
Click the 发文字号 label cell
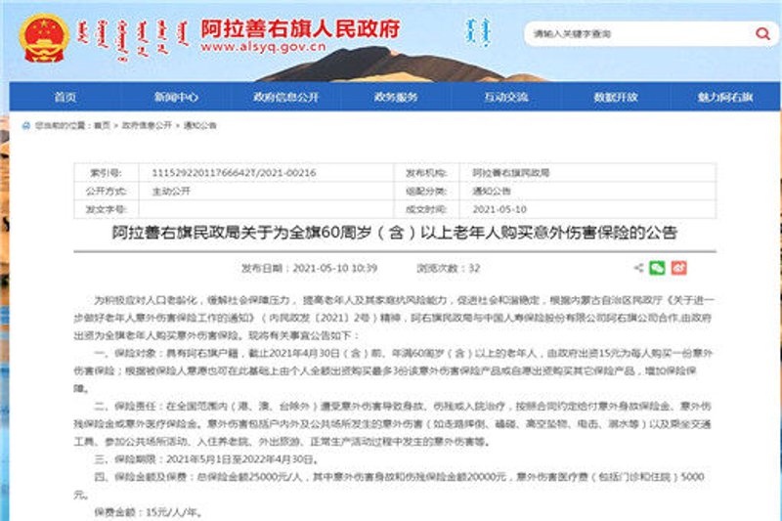coord(106,209)
